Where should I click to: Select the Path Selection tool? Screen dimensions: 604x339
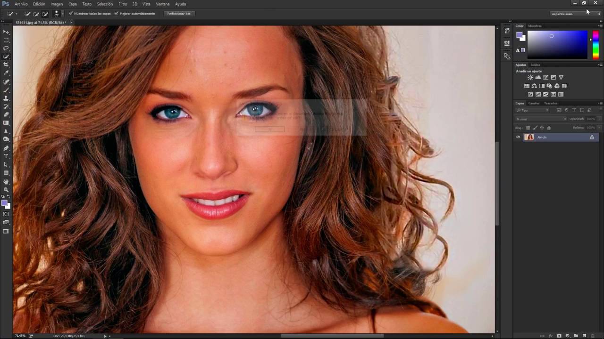pyautogui.click(x=6, y=165)
